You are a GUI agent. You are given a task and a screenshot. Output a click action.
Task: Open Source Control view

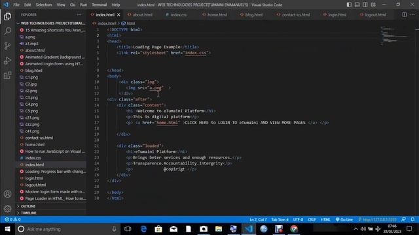coord(7,46)
